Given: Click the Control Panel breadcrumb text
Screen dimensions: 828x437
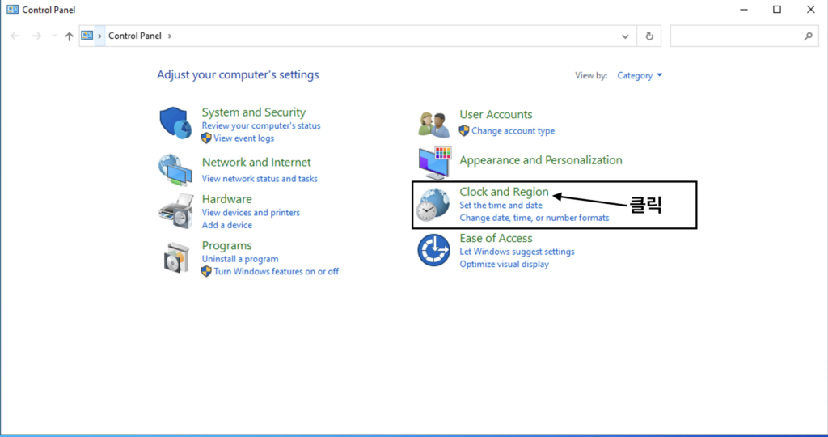Looking at the screenshot, I should coord(135,36).
